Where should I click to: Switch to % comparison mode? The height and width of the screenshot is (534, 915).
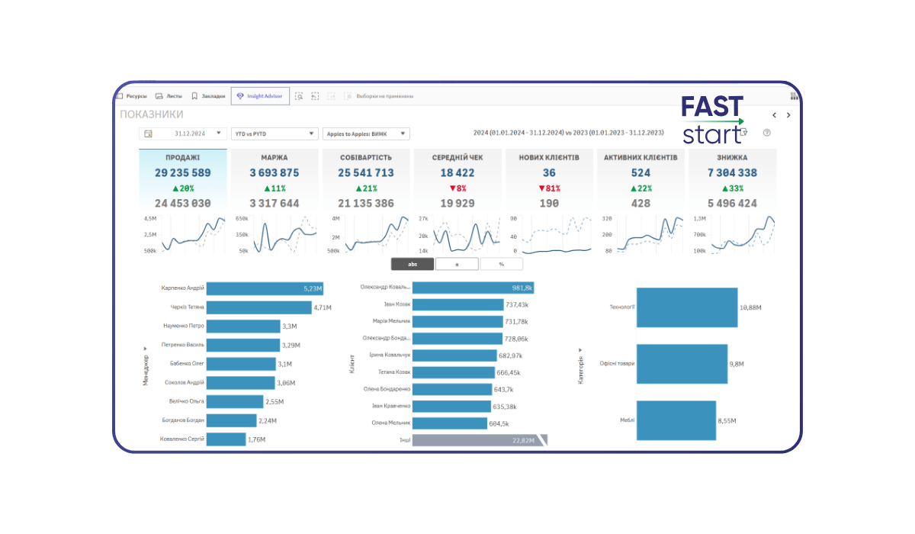click(x=501, y=263)
